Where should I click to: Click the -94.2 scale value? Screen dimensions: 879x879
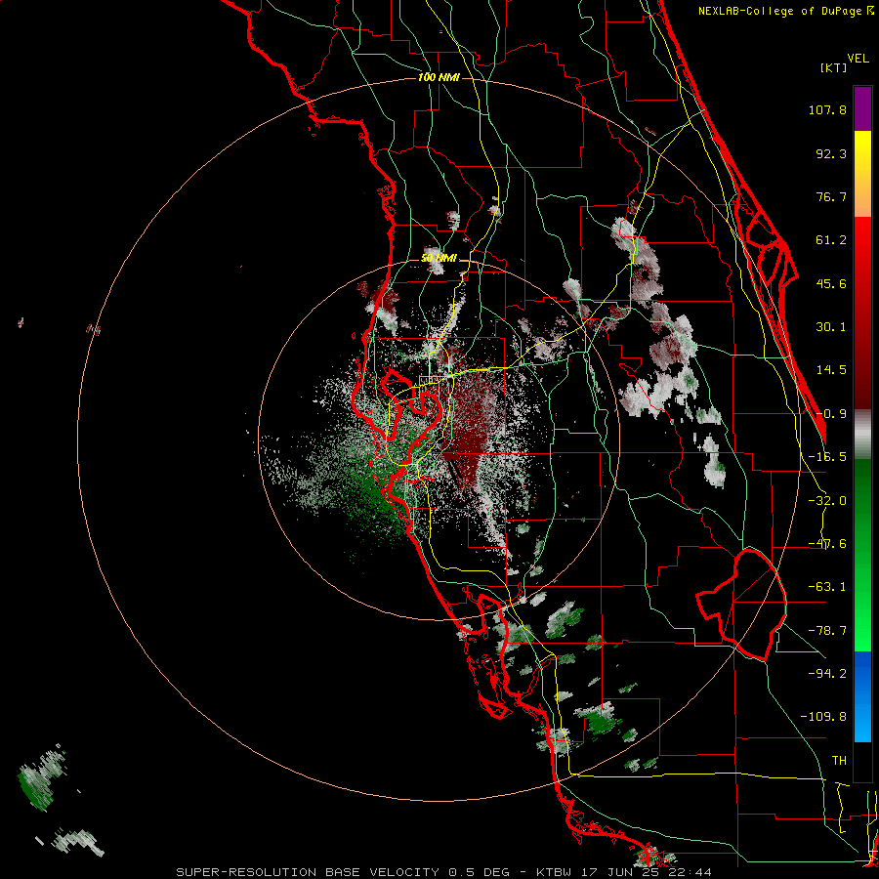(827, 673)
